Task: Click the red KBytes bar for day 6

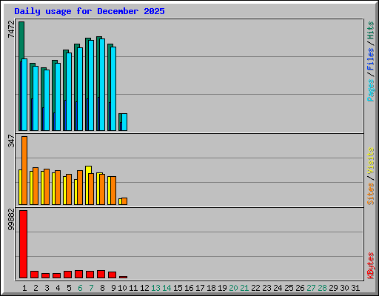Action: (x=78, y=275)
